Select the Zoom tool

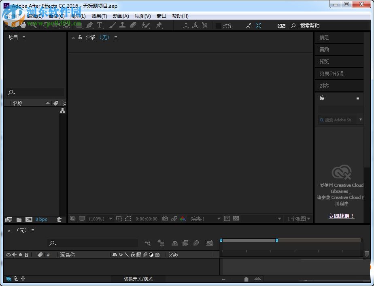coord(34,25)
